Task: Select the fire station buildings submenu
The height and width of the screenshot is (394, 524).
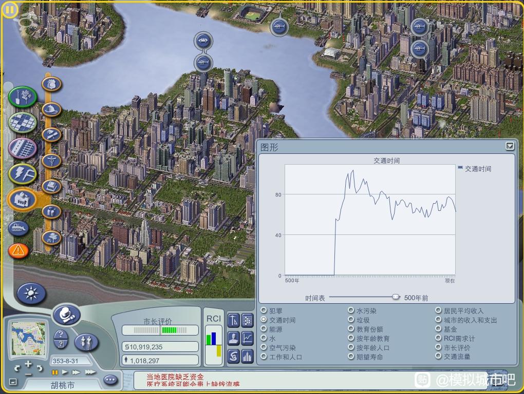Action: [x=51, y=109]
